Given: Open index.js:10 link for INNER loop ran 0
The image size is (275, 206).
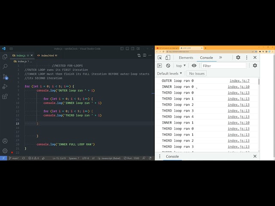Looking at the screenshot, I should pos(238,87).
